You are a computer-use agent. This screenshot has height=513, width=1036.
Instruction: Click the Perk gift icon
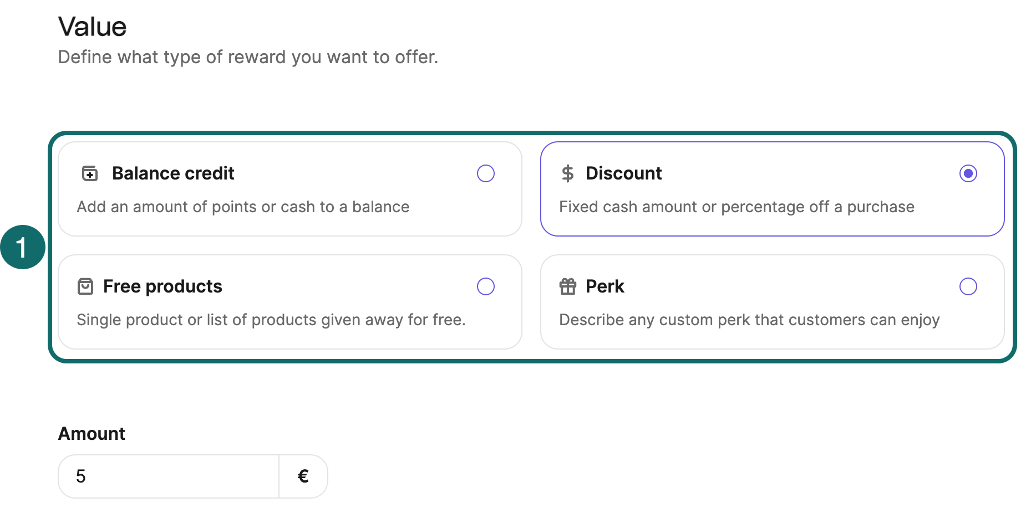(x=567, y=286)
